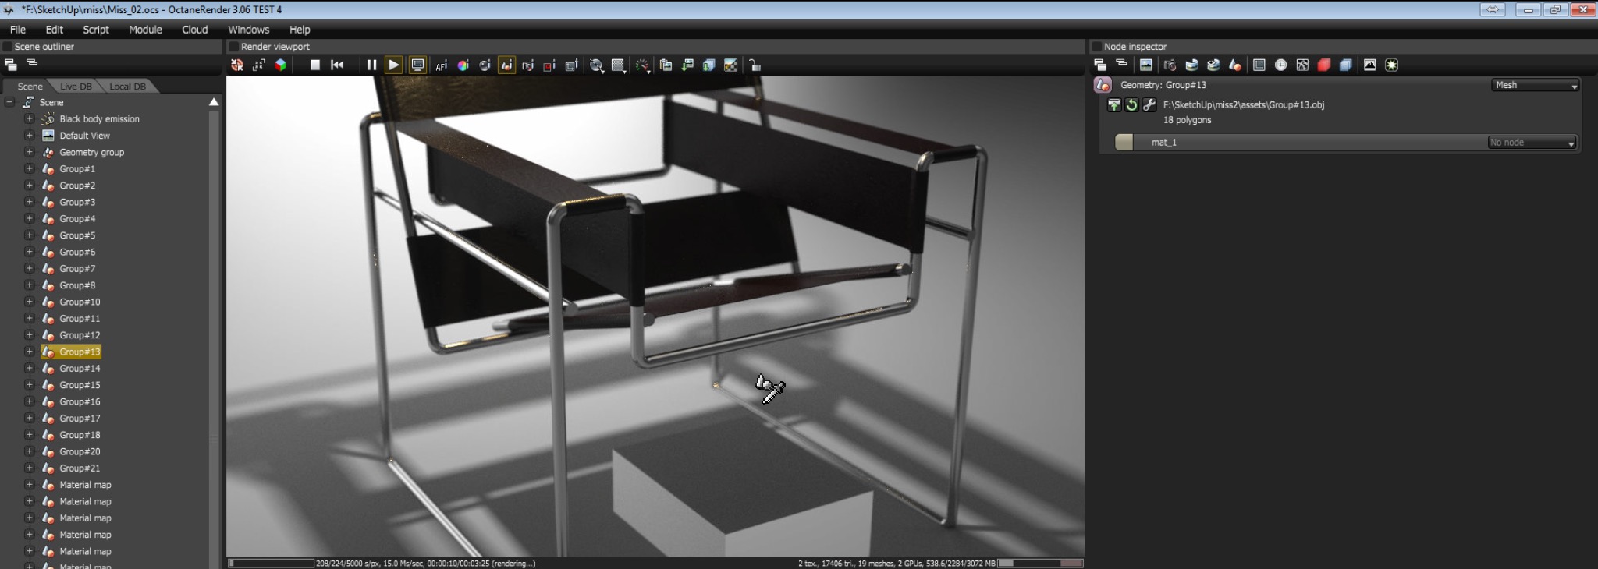Click the mat_1 color swatch
The width and height of the screenshot is (1598, 569).
pos(1124,142)
